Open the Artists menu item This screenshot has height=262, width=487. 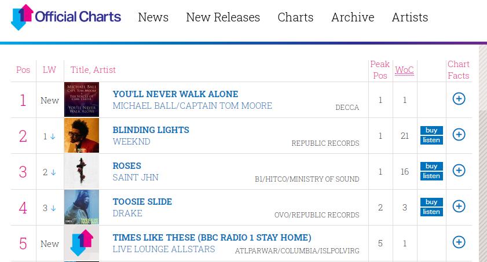409,17
